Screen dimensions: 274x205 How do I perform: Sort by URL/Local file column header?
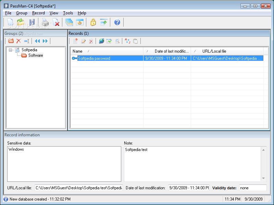(227, 51)
